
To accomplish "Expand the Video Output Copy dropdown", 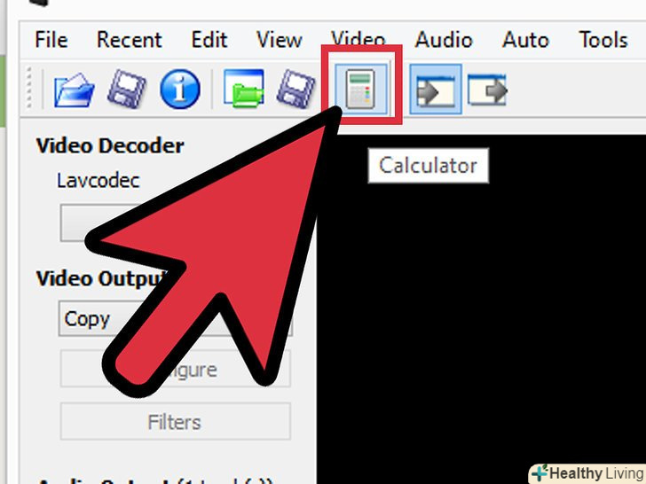I will pos(176,319).
